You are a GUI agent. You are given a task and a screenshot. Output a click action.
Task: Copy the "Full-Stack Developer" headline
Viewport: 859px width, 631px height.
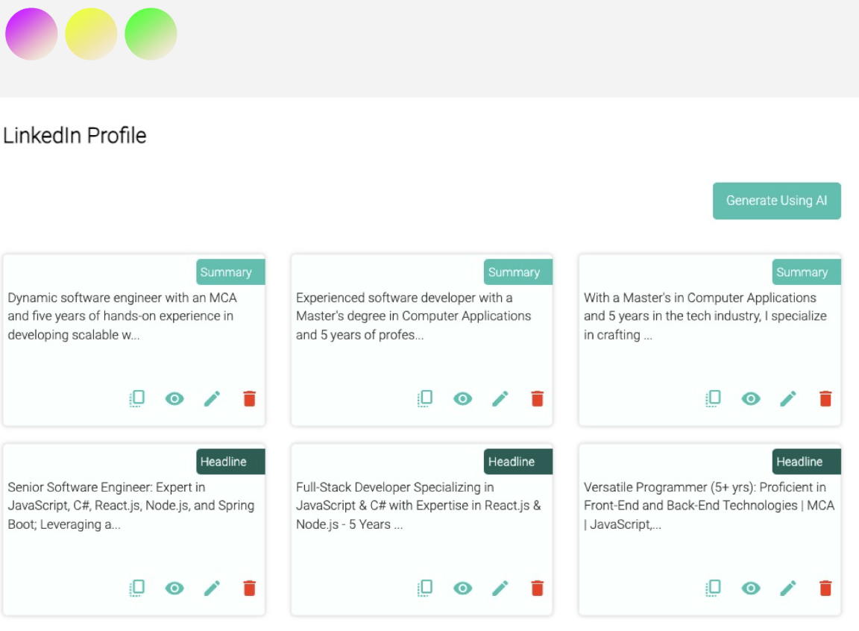point(425,588)
